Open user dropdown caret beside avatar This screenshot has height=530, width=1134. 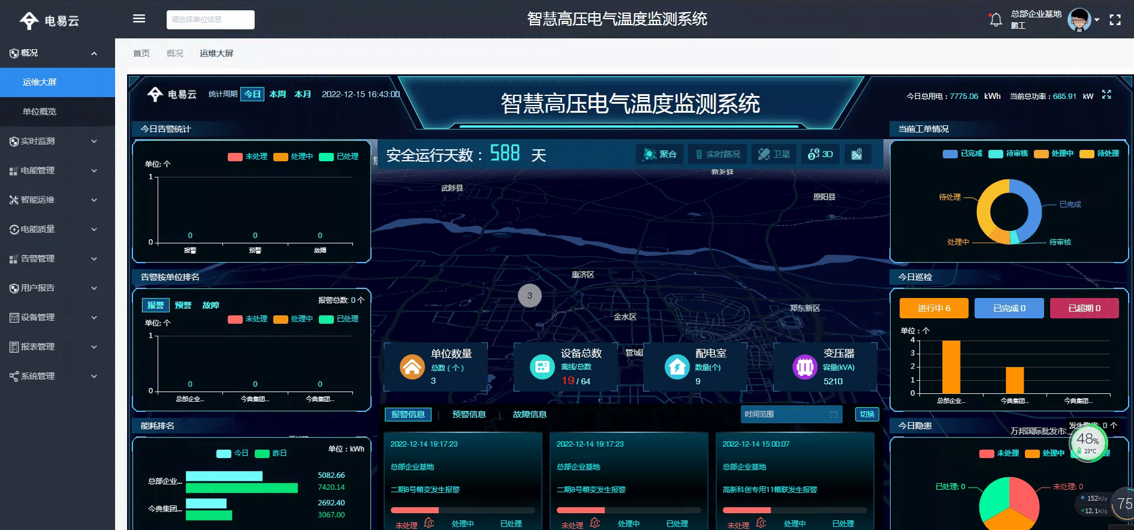point(1097,20)
